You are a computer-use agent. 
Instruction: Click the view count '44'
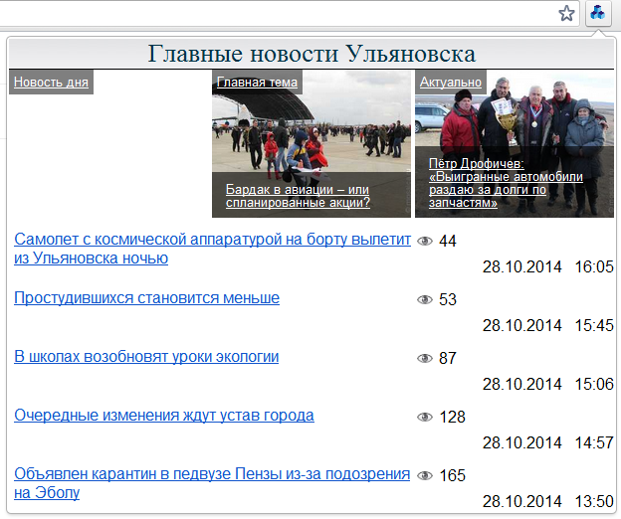pyautogui.click(x=448, y=241)
